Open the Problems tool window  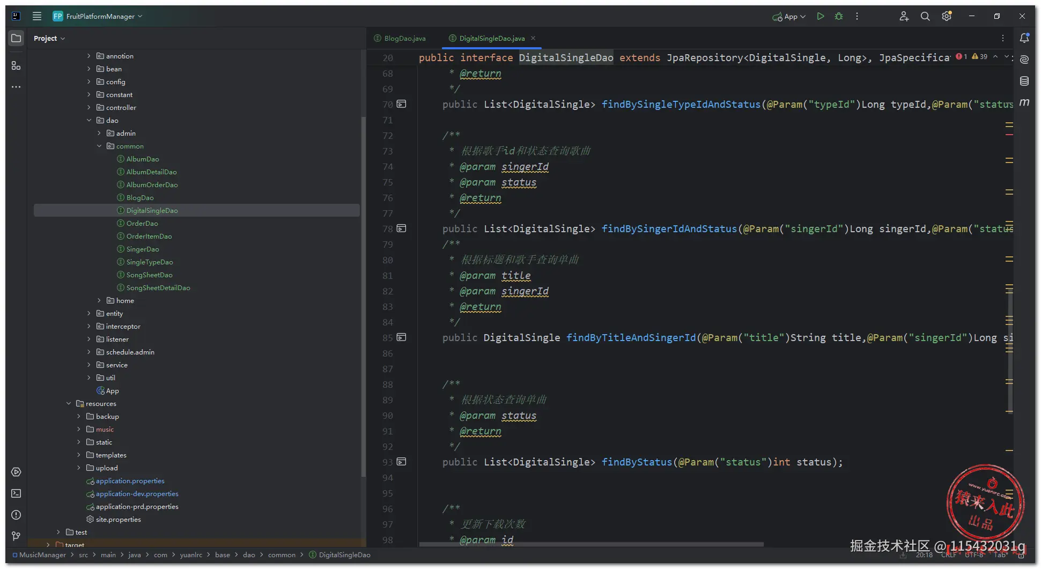16,515
